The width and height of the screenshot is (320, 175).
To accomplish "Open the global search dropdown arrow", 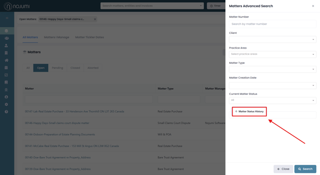I will 201,6.
